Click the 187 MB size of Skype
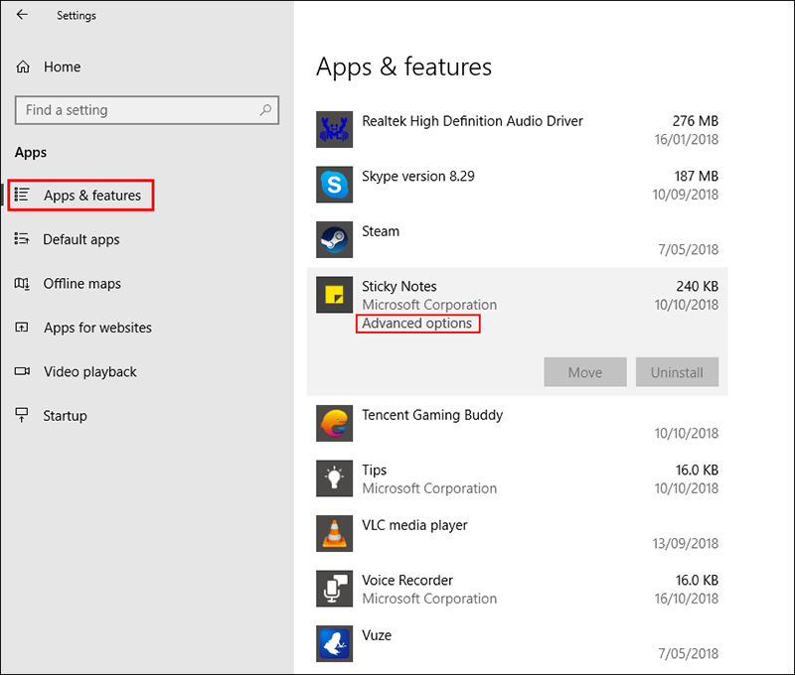The width and height of the screenshot is (795, 675). 697,177
